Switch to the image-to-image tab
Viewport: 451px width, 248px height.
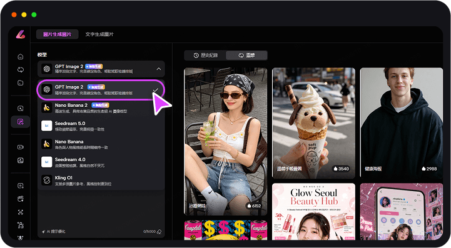pyautogui.click(x=58, y=34)
